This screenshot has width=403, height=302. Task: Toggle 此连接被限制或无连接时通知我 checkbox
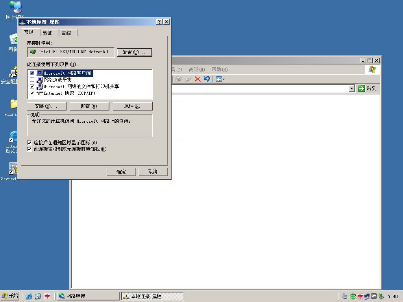pyautogui.click(x=29, y=149)
